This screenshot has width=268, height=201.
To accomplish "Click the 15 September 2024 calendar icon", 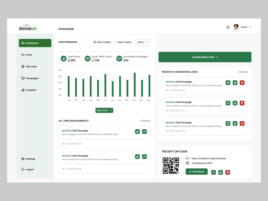I will 187,163.
